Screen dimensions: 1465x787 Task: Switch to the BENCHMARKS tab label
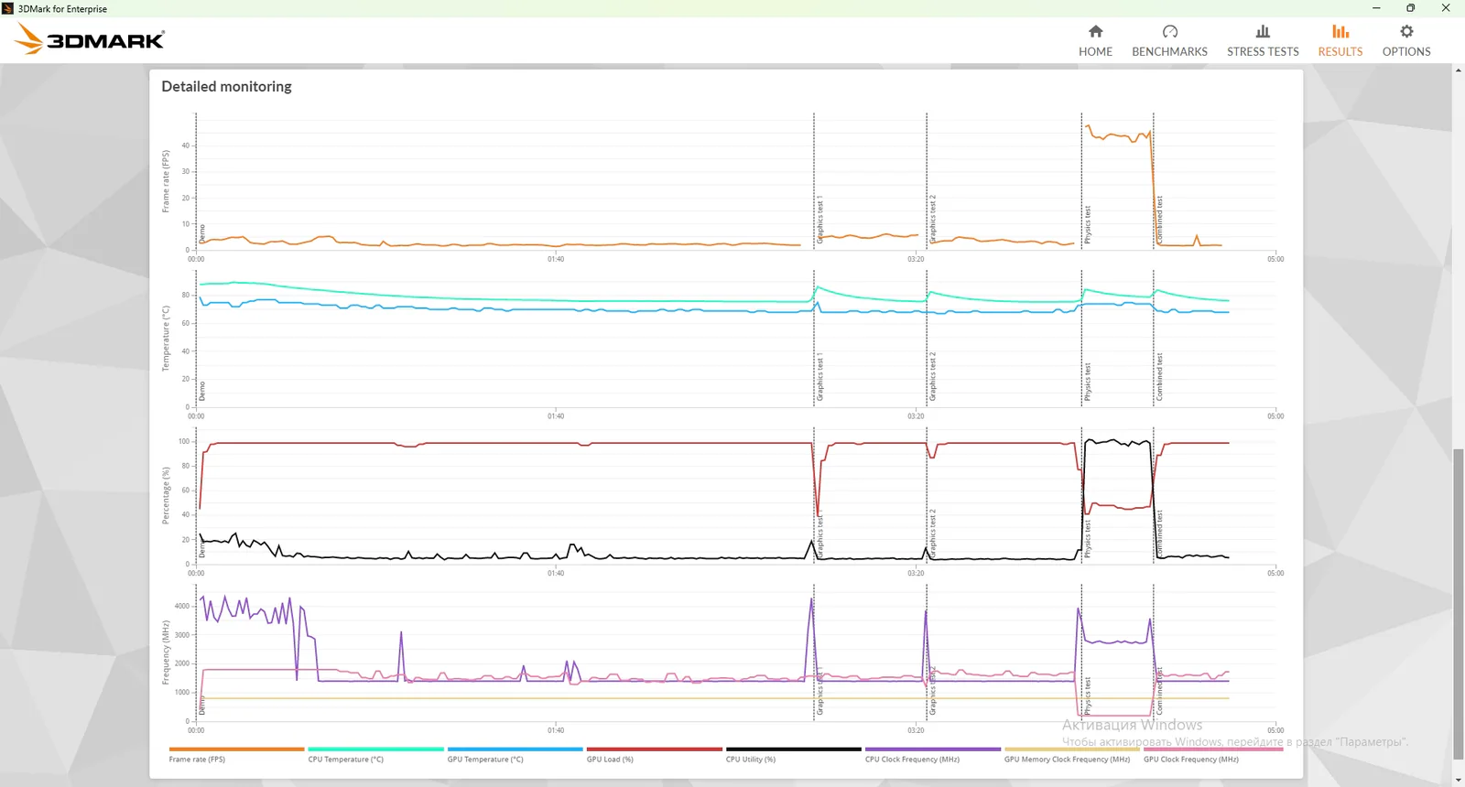tap(1169, 52)
